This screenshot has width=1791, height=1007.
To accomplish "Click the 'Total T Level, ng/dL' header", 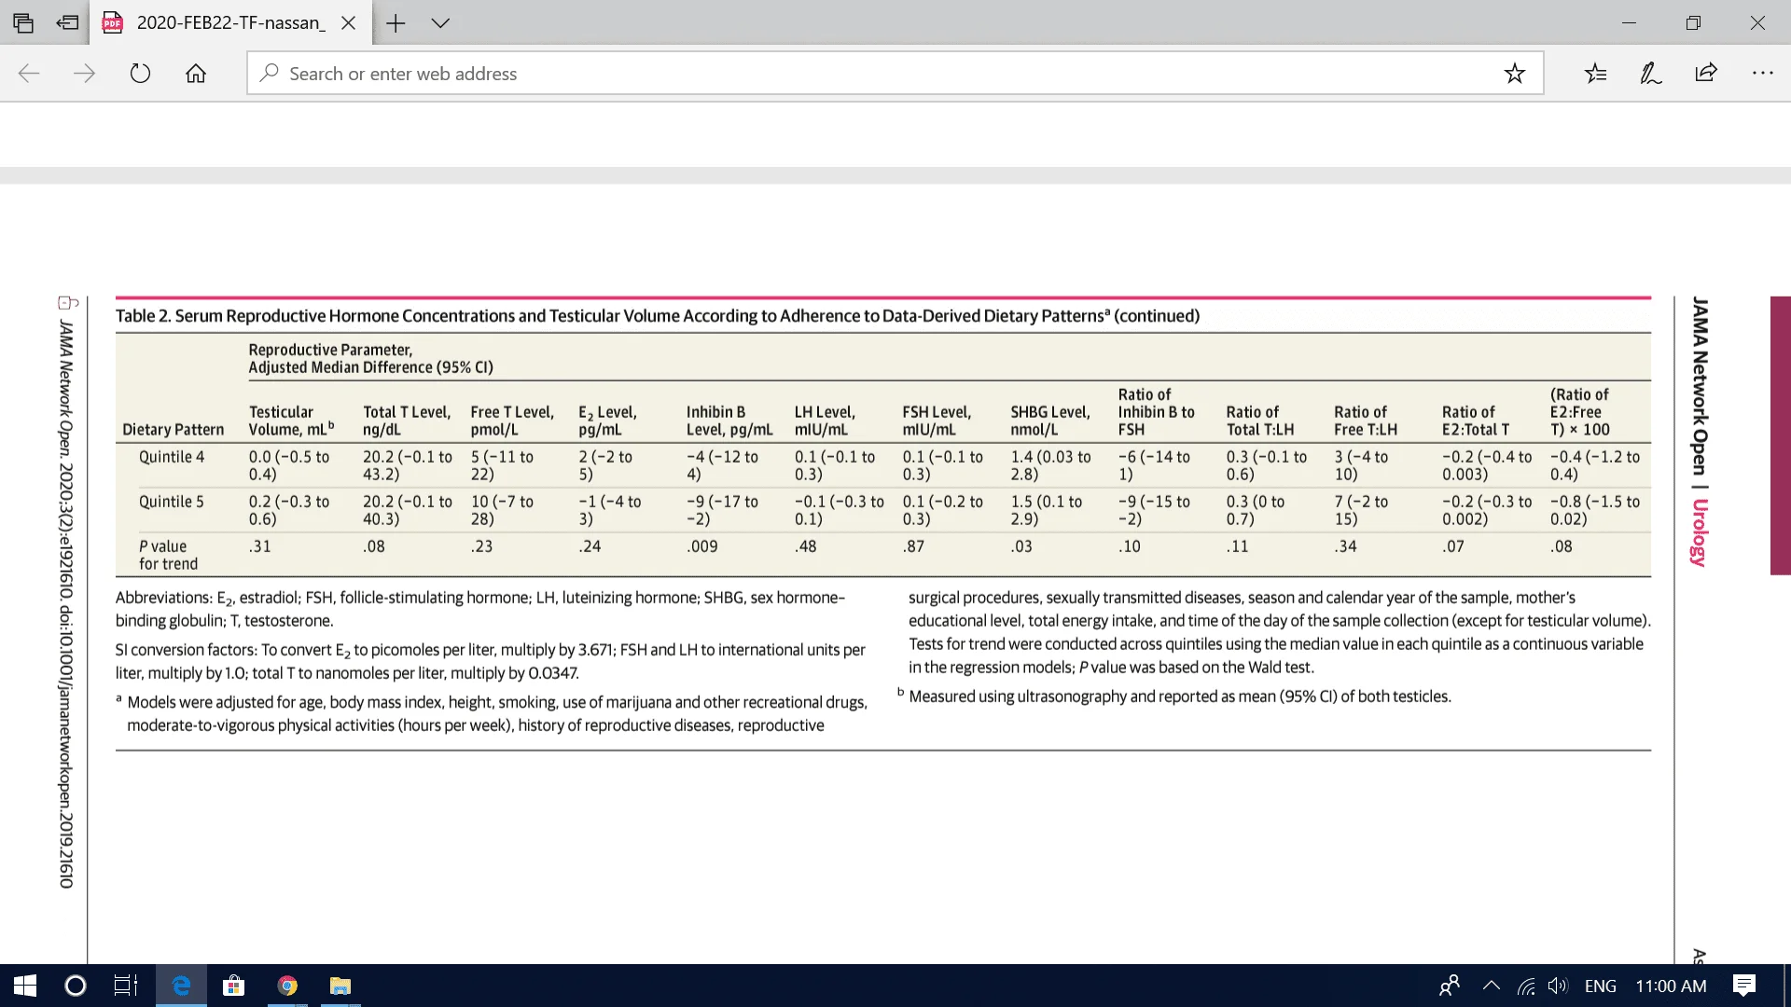I will pyautogui.click(x=407, y=421).
